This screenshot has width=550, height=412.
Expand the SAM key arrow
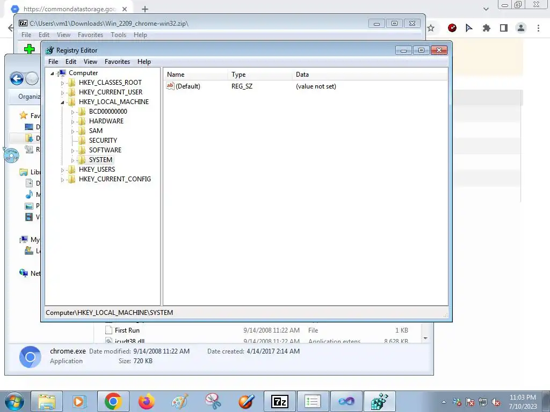point(73,131)
